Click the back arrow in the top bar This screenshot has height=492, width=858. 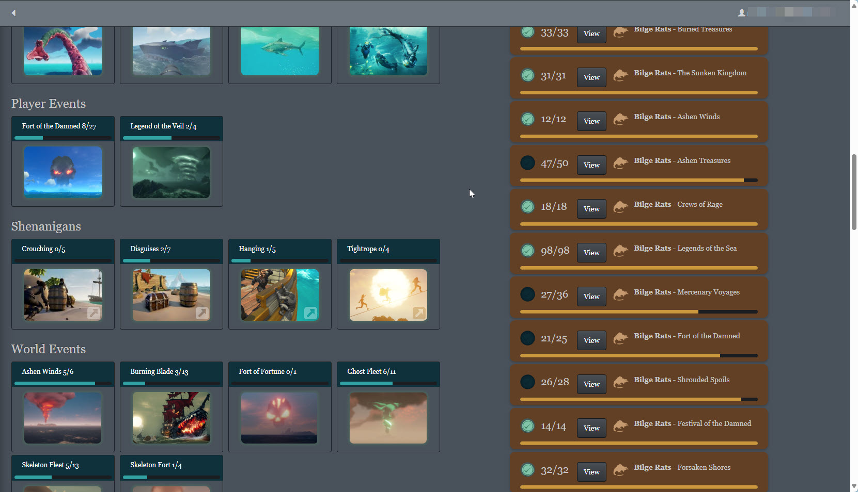pyautogui.click(x=14, y=13)
